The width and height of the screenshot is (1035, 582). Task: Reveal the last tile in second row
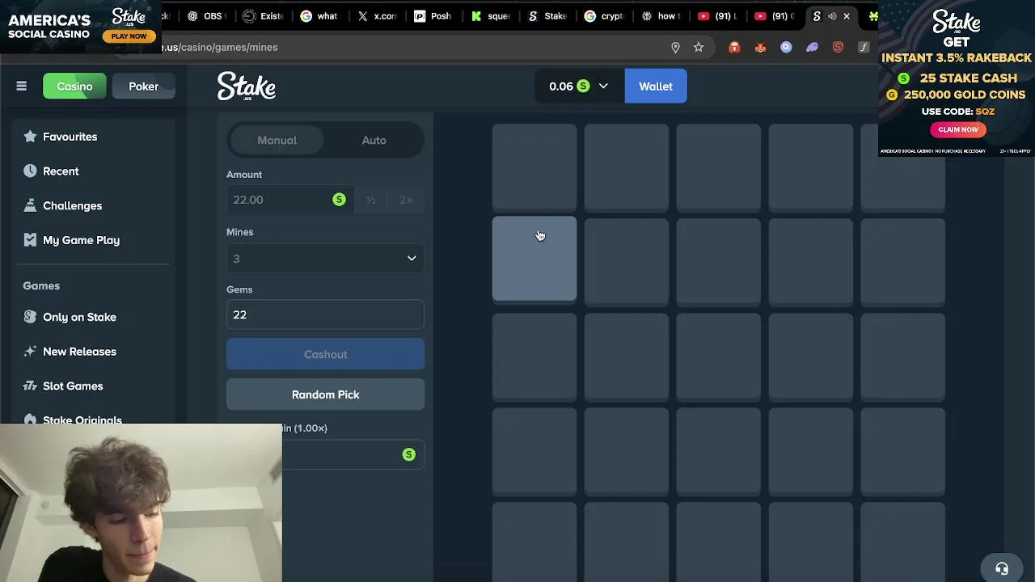[x=903, y=262]
